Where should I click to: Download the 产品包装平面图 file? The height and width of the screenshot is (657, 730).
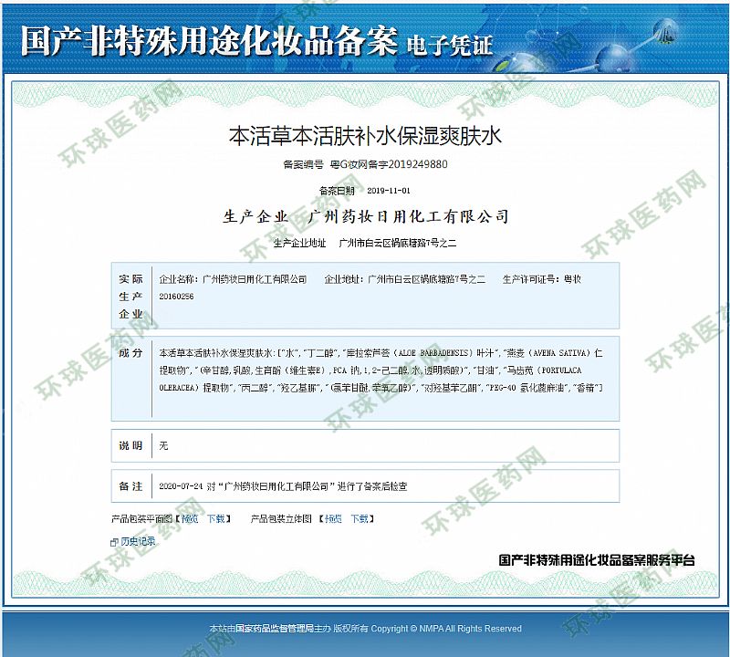[x=215, y=518]
